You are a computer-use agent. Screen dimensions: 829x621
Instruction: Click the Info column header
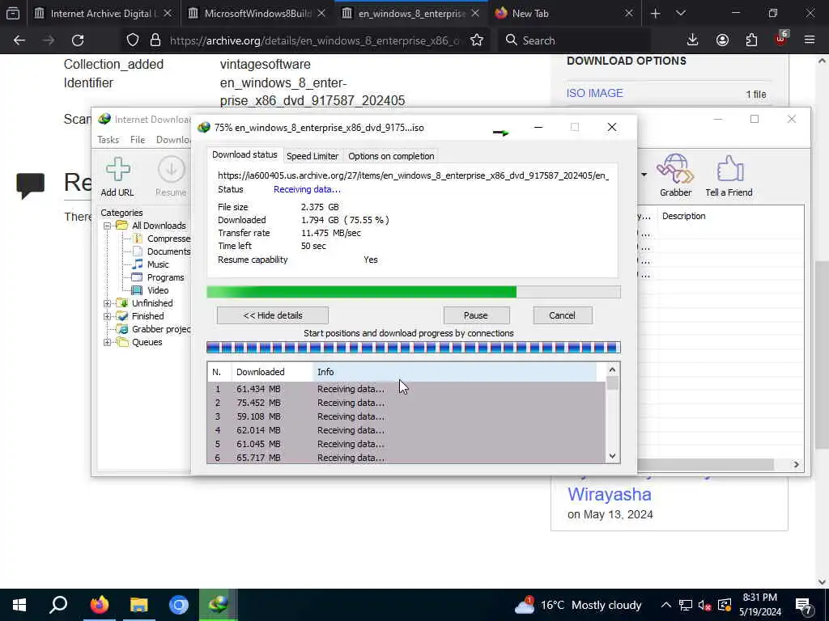pos(455,372)
